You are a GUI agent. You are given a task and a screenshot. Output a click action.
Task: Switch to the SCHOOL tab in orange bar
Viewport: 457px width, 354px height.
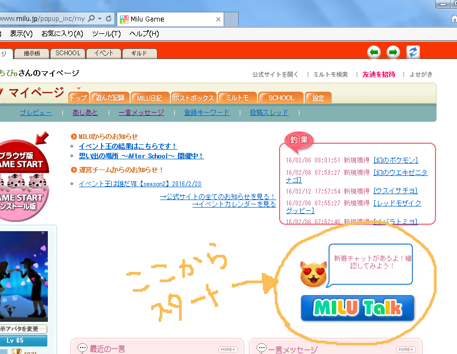[68, 54]
